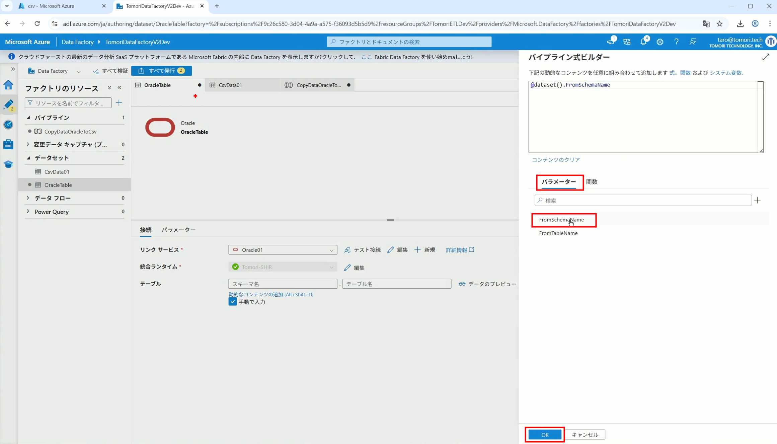The height and width of the screenshot is (444, 777).
Task: Click the OK button
Action: (545, 435)
